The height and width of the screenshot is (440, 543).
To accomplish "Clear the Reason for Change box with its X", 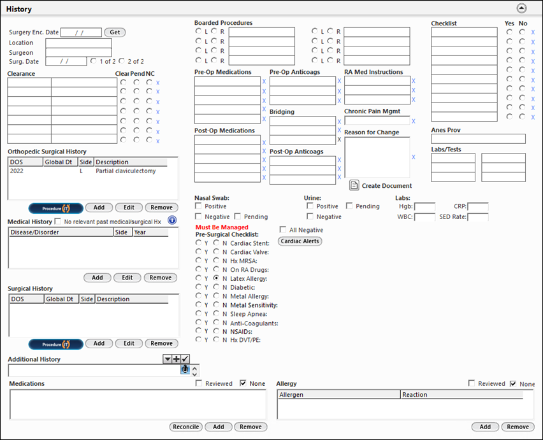I will pyautogui.click(x=414, y=157).
